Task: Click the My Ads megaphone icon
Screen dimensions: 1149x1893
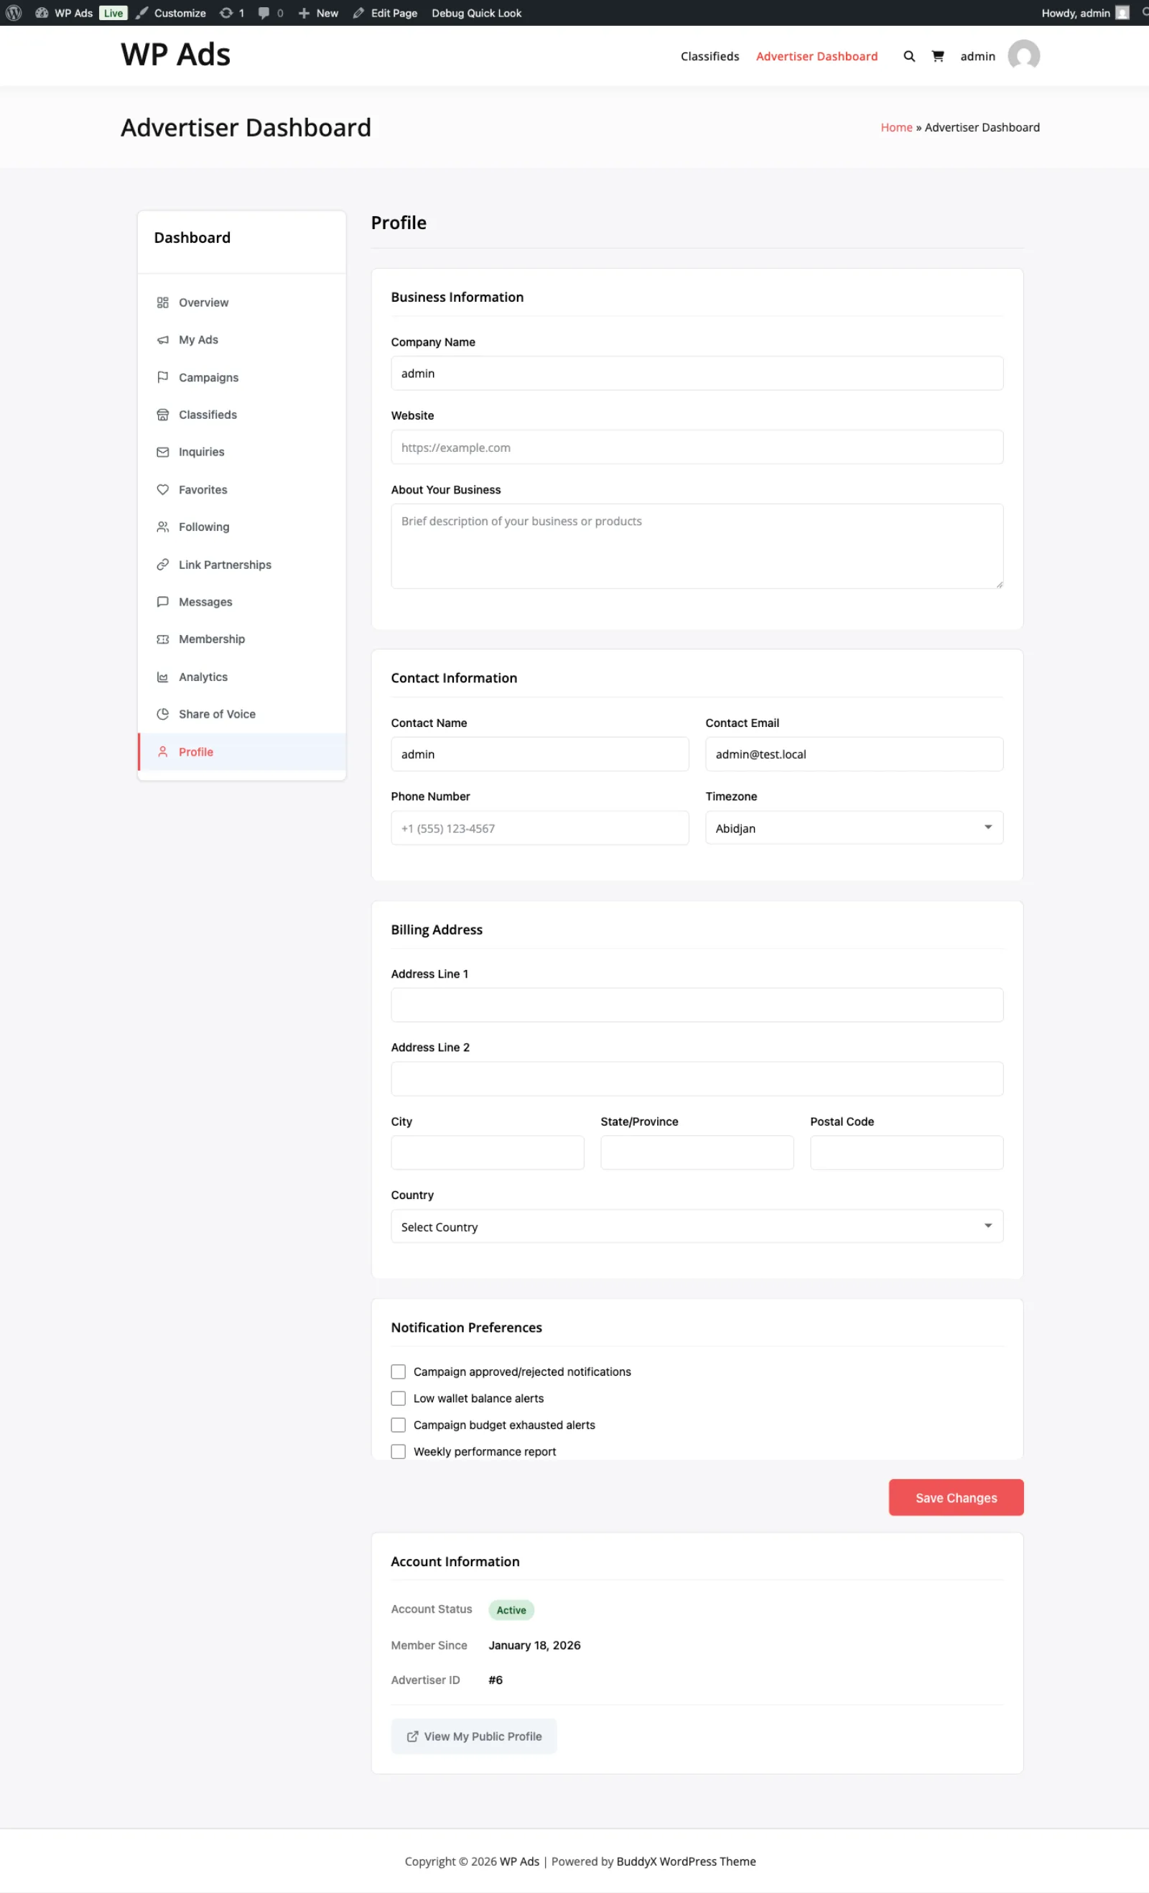Action: [163, 340]
